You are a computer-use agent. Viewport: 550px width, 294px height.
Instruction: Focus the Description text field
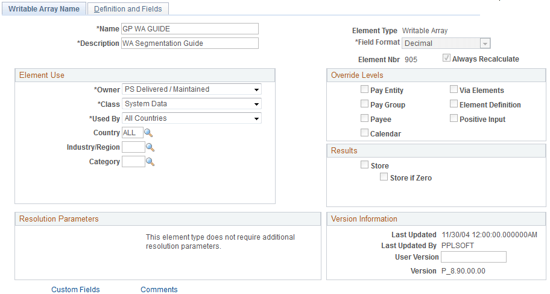pyautogui.click(x=190, y=43)
